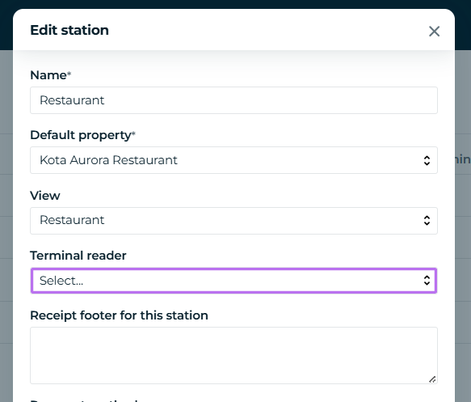Open the Default property dropdown
The image size is (471, 402).
233,160
